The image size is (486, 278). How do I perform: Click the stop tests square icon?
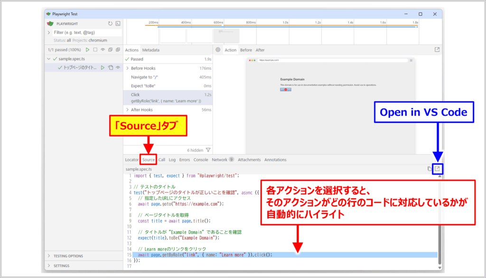[95, 50]
